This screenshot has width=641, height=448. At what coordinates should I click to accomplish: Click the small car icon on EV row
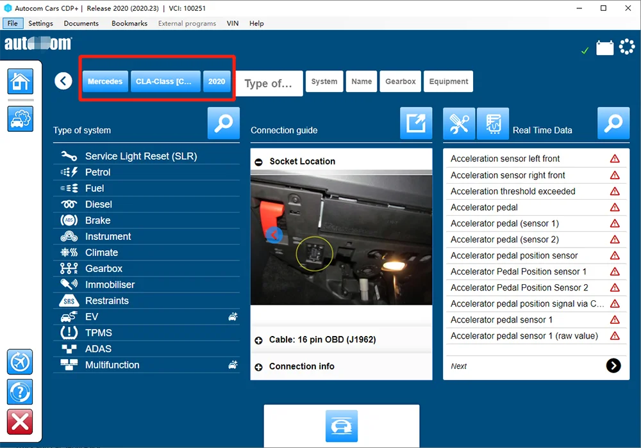[x=233, y=316]
